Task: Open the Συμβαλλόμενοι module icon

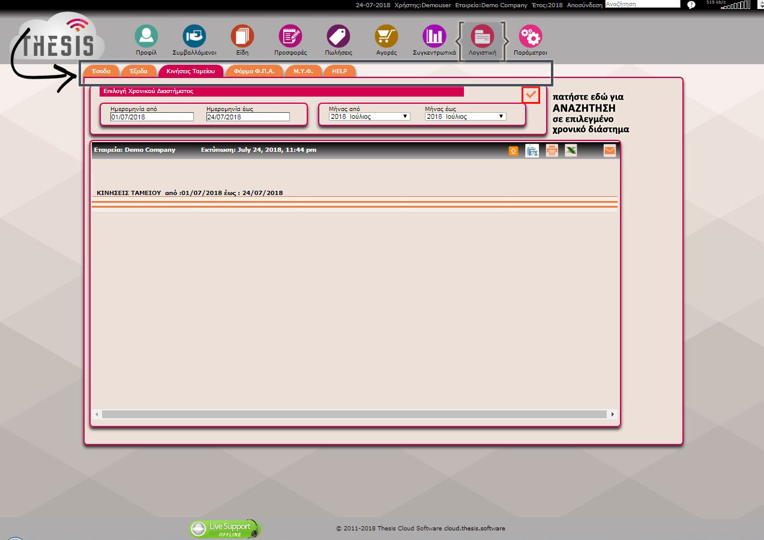Action: (194, 37)
